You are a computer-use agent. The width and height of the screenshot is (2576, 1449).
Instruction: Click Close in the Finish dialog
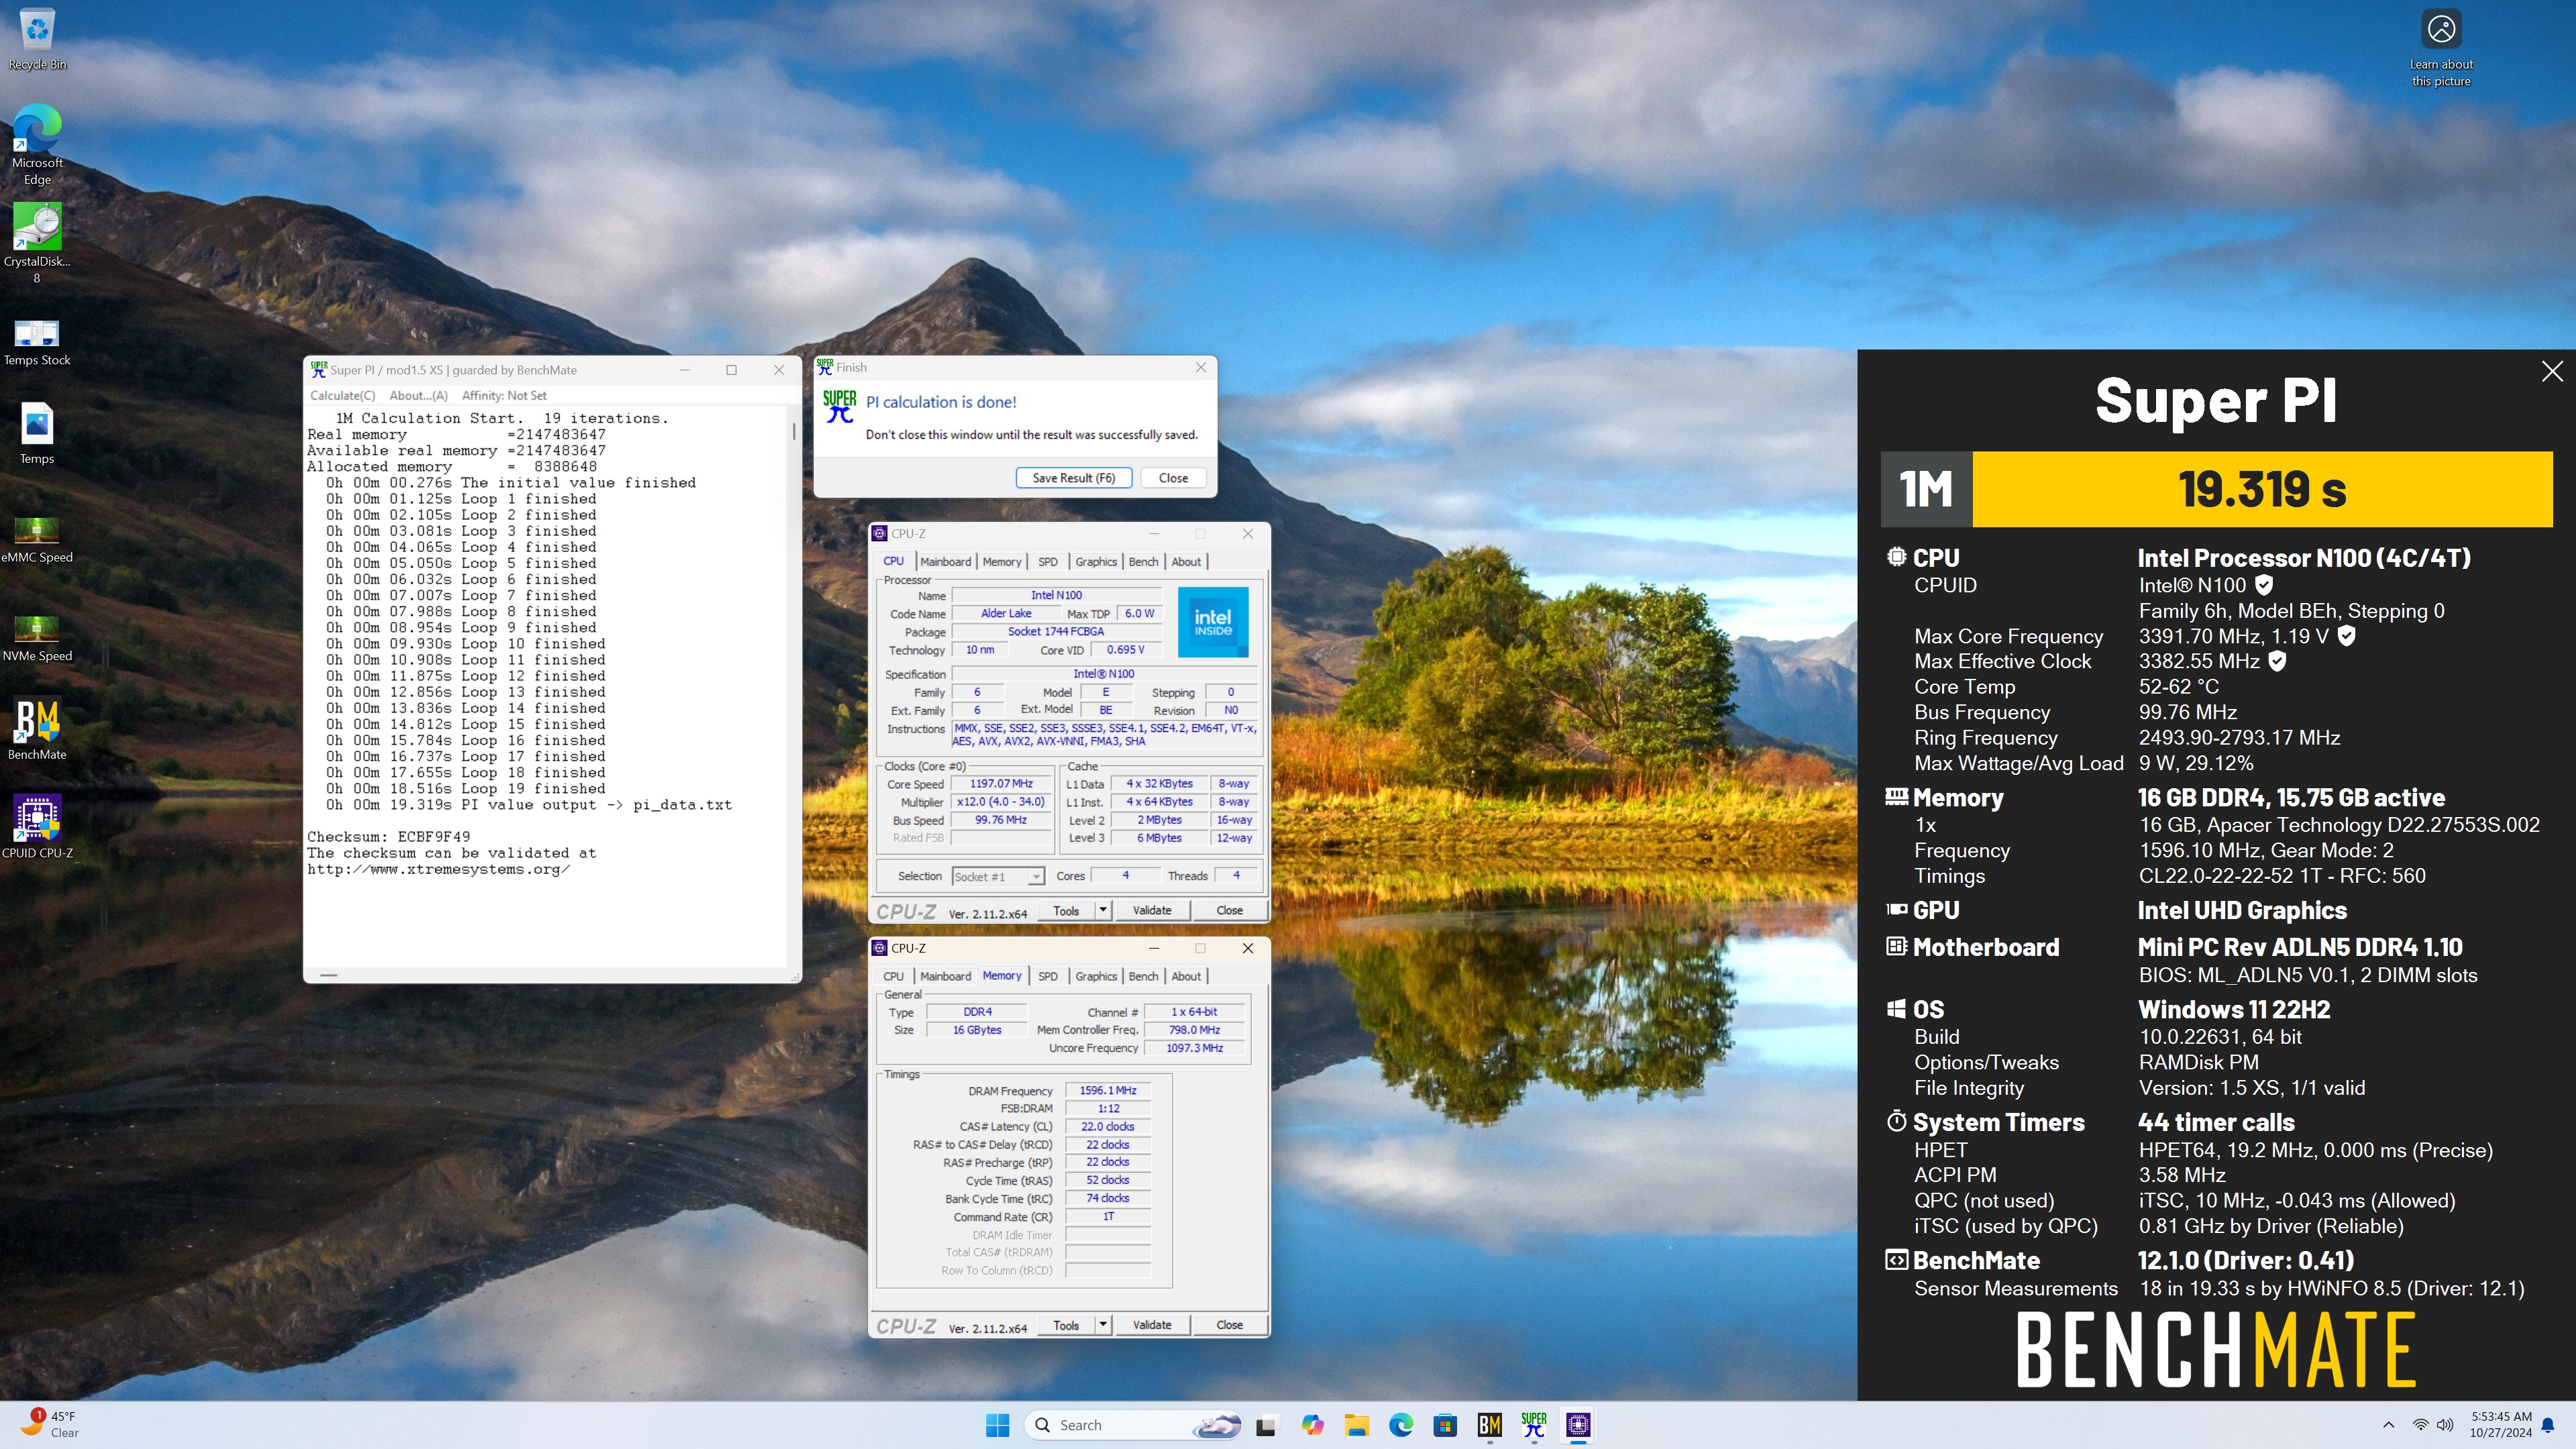click(x=1173, y=478)
